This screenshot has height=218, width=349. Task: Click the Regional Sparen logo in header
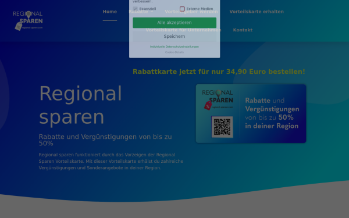[28, 21]
